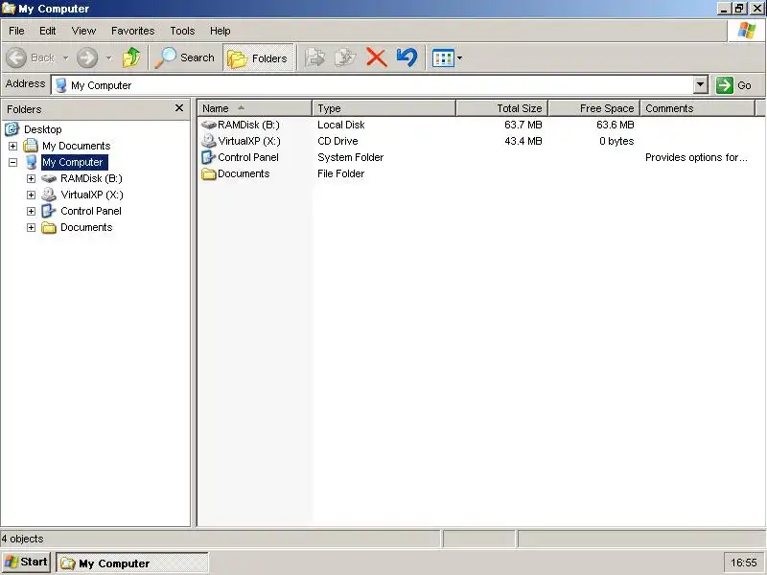Click the blue Undo icon
This screenshot has width=767, height=575.
(x=407, y=57)
